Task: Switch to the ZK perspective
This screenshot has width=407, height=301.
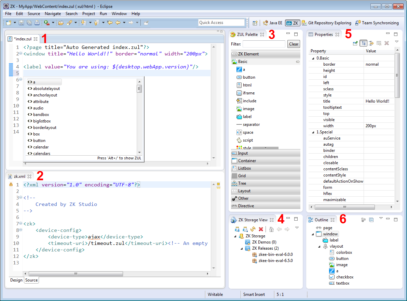Action: point(293,23)
